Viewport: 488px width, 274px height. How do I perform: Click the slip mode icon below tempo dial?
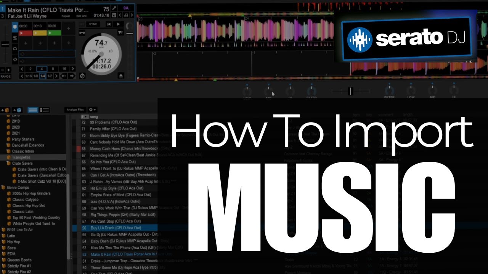pos(82,76)
